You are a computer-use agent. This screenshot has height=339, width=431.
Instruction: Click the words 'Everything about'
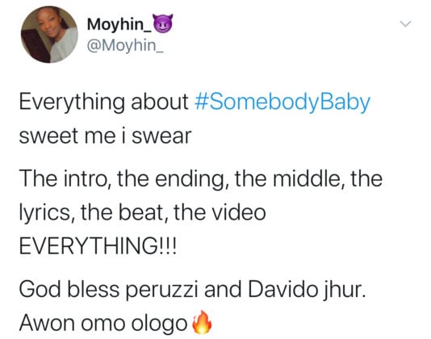(103, 103)
